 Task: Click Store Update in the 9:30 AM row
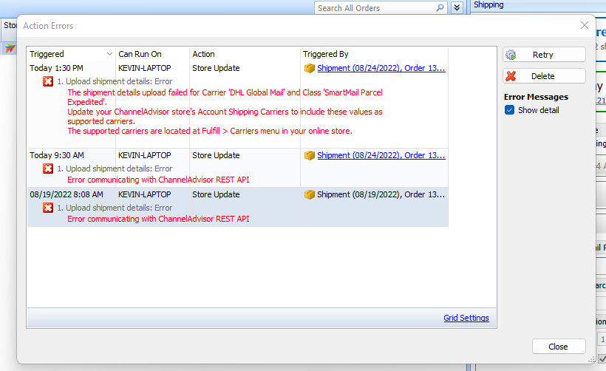coord(216,155)
